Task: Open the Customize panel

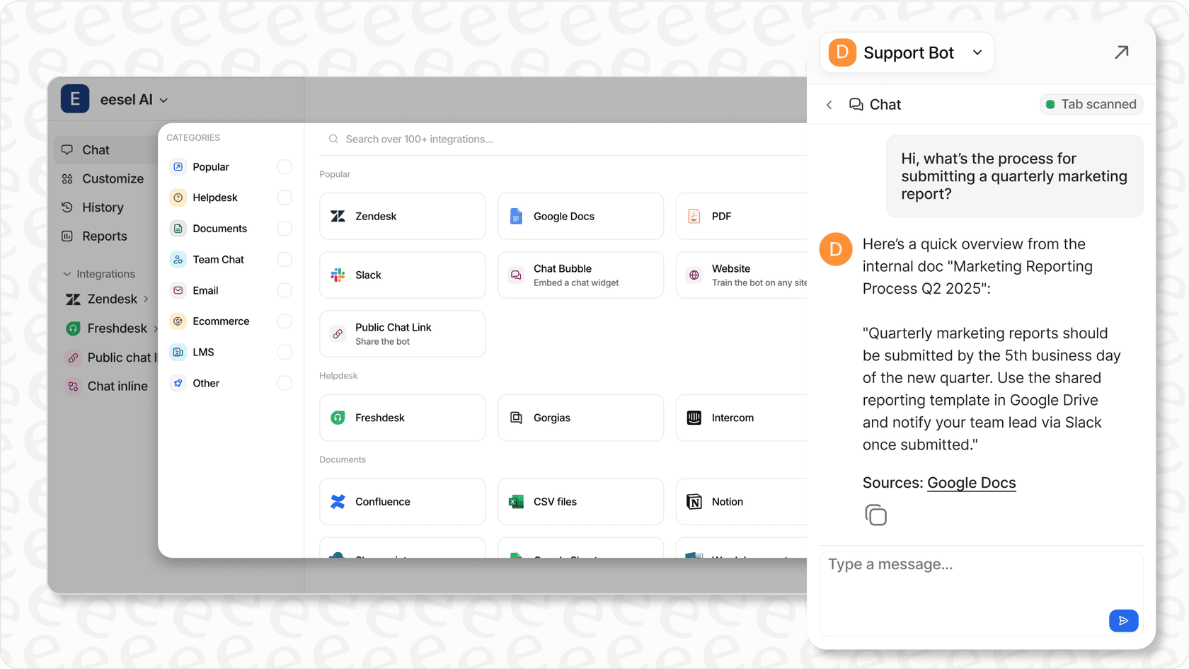Action: coord(112,178)
